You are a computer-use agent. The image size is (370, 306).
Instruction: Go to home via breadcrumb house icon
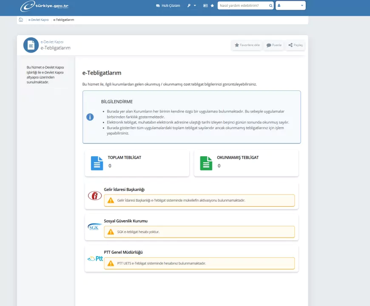[x=21, y=20]
